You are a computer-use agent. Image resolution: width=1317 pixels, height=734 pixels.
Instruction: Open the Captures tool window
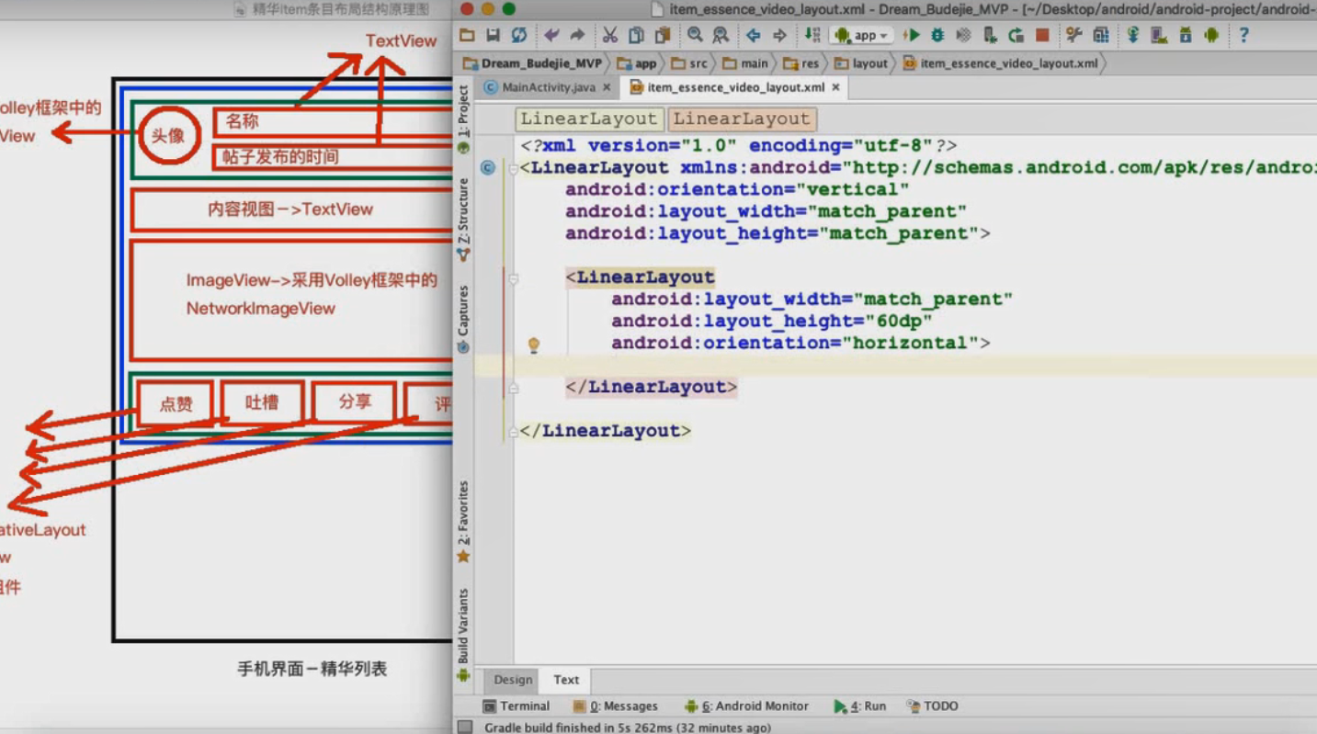pos(463,319)
